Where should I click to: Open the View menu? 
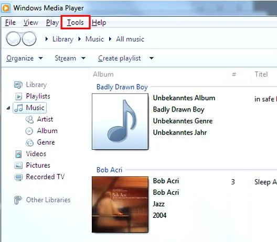pyautogui.click(x=31, y=23)
